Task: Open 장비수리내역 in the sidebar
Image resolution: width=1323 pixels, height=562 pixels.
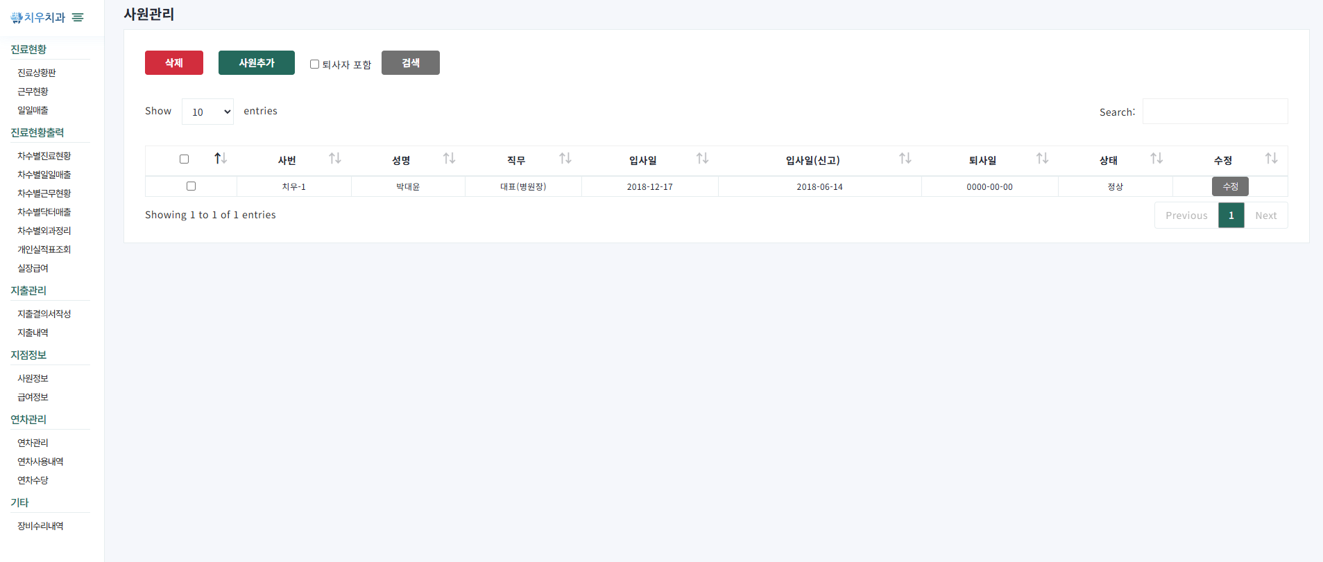Action: (x=40, y=526)
